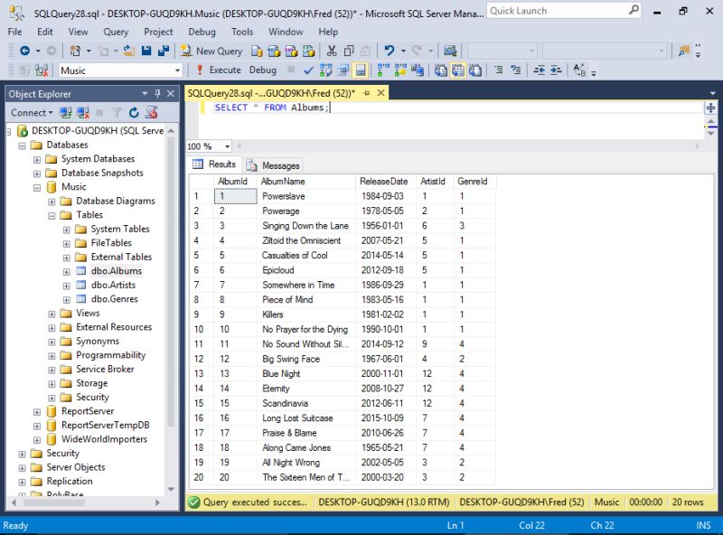This screenshot has width=723, height=535.
Task: Click the Copy icon in toolbar
Action: [349, 51]
